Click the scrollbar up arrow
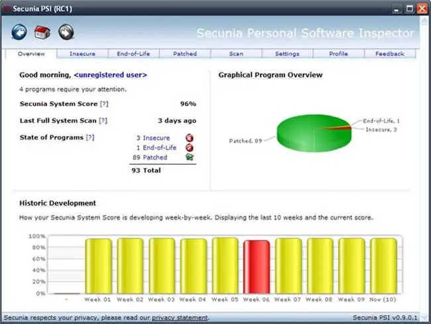Image resolution: width=431 pixels, height=324 pixels. pyautogui.click(x=425, y=20)
